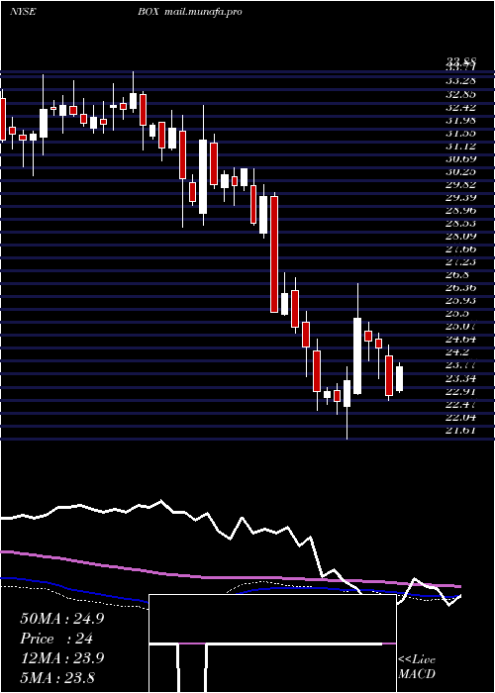
Task: Click the 25.07 price label
Action: click(x=460, y=327)
